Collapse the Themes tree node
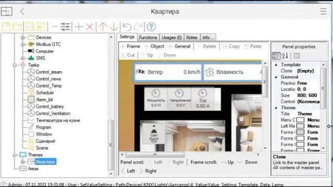The image size is (333, 187). [15, 155]
